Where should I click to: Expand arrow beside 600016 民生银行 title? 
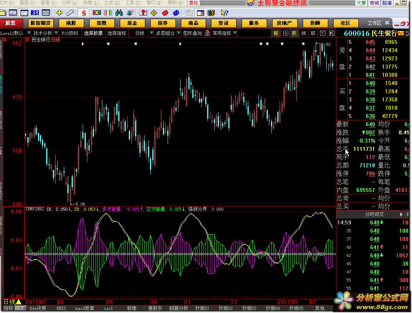(408, 33)
